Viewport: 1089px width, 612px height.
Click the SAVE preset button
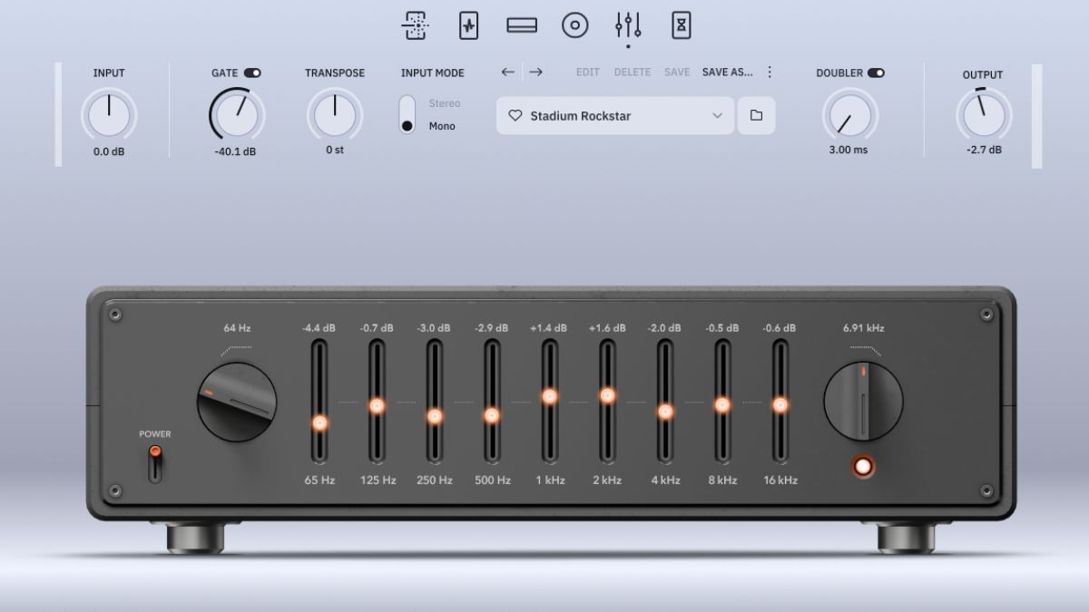pos(677,72)
